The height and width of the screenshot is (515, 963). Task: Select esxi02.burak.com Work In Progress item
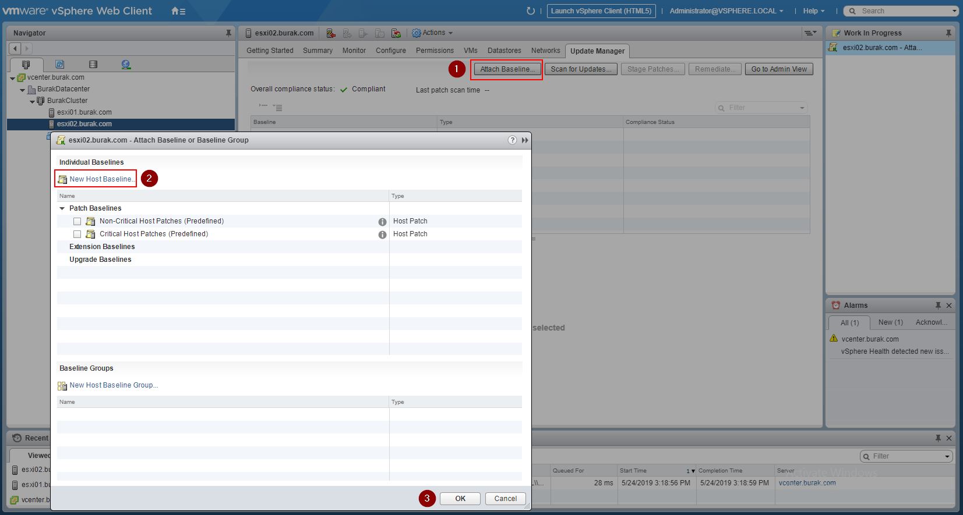[890, 48]
